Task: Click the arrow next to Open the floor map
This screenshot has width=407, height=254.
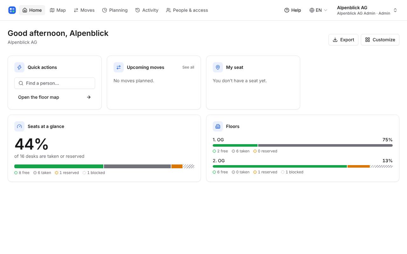Action: [89, 97]
